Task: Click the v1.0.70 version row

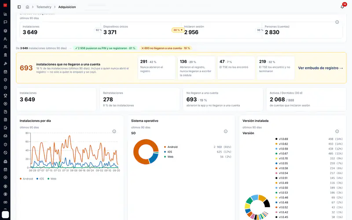Action: [x=309, y=158]
